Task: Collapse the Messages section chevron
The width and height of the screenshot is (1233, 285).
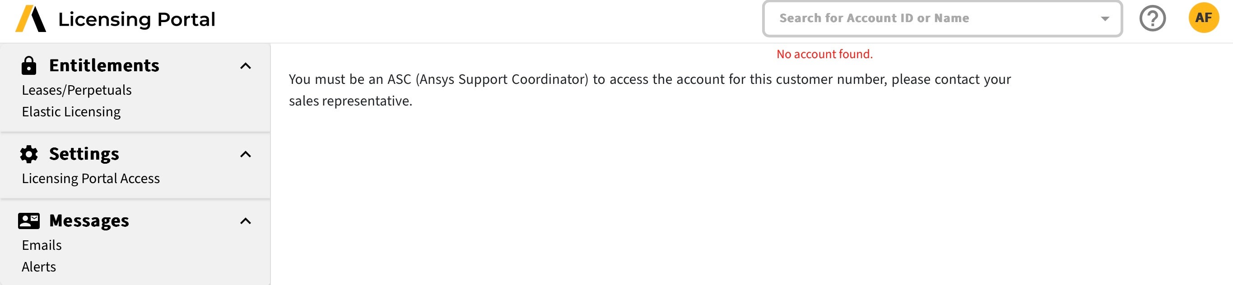Action: pos(246,221)
